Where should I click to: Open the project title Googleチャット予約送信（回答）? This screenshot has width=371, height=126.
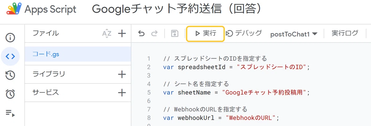click(177, 9)
